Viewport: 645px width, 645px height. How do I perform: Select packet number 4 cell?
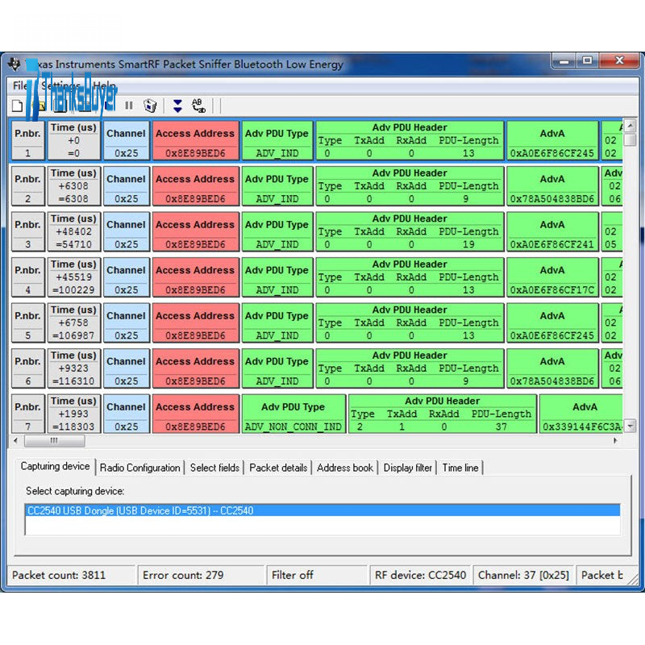point(27,277)
